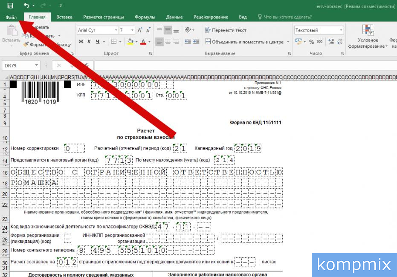Align text to the right
The image size is (397, 277).
click(176, 41)
